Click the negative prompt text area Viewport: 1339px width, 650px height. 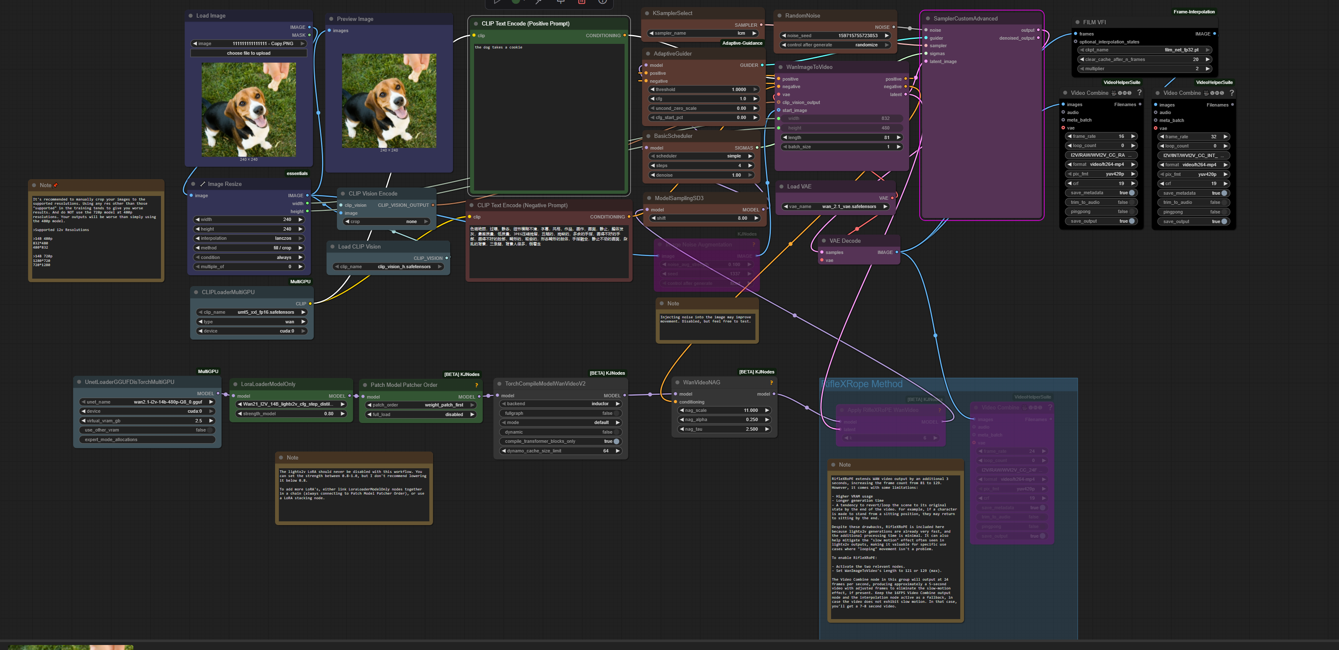click(549, 251)
